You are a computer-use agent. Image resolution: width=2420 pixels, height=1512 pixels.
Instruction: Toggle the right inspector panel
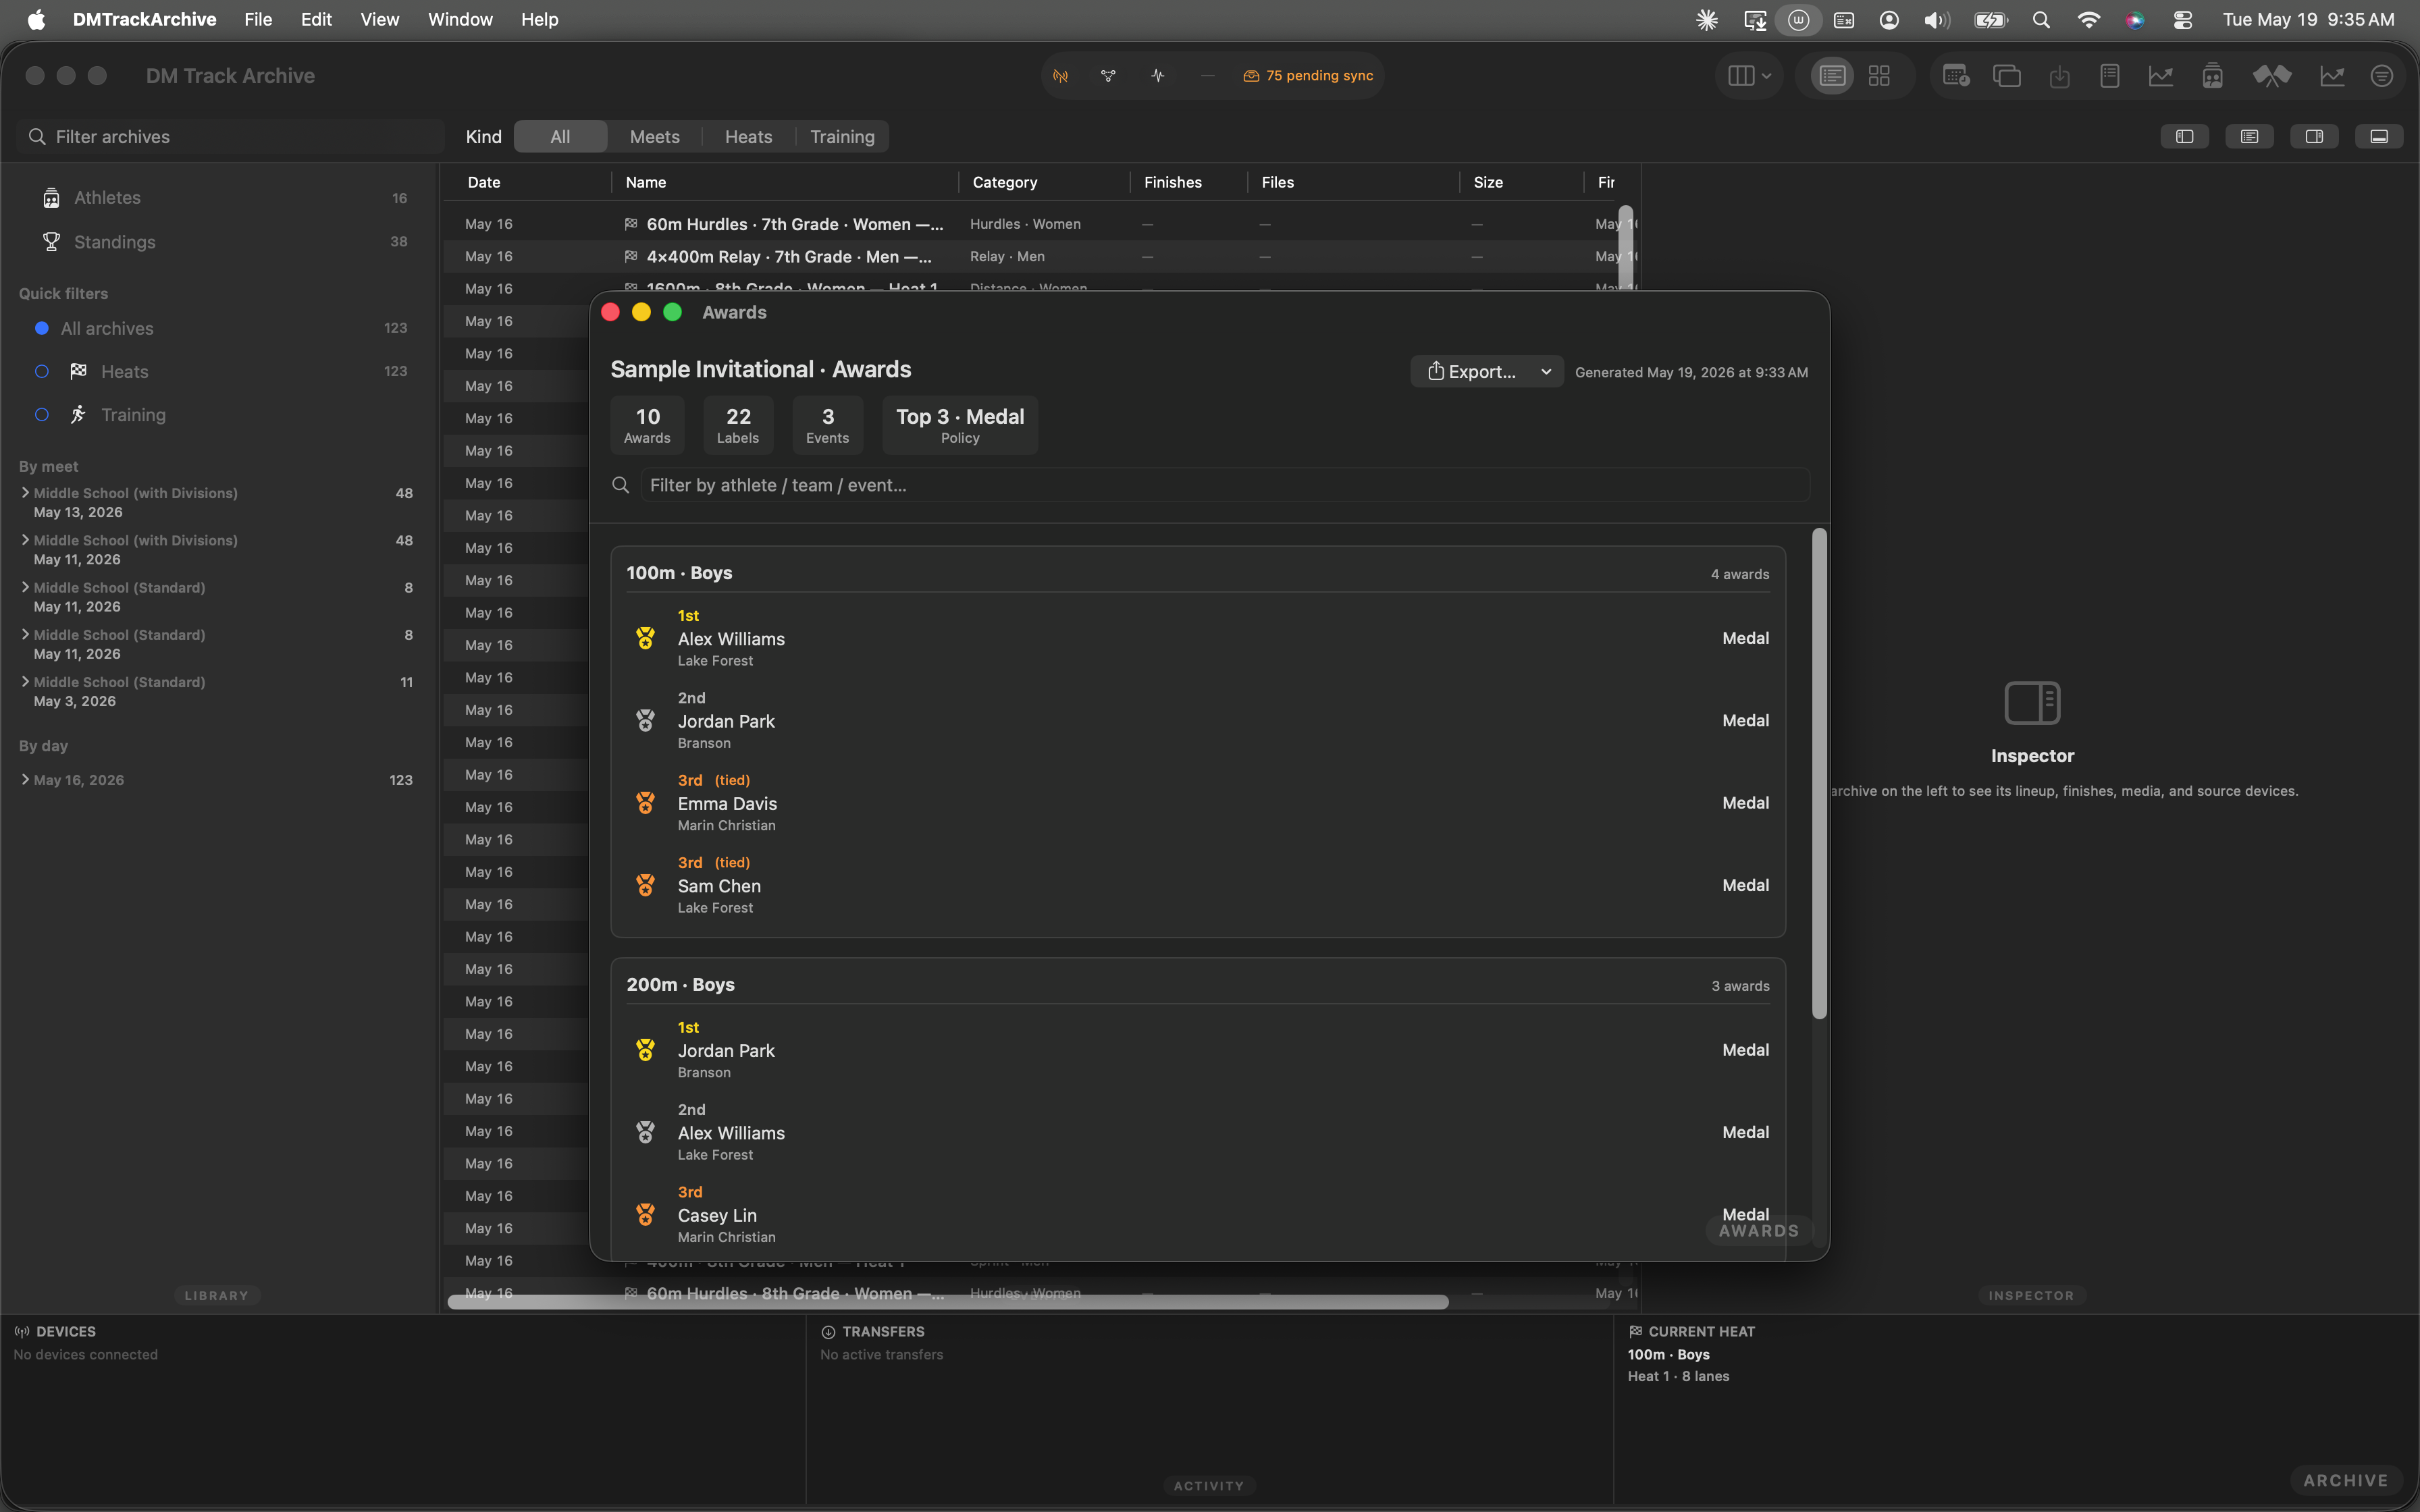pos(2314,137)
